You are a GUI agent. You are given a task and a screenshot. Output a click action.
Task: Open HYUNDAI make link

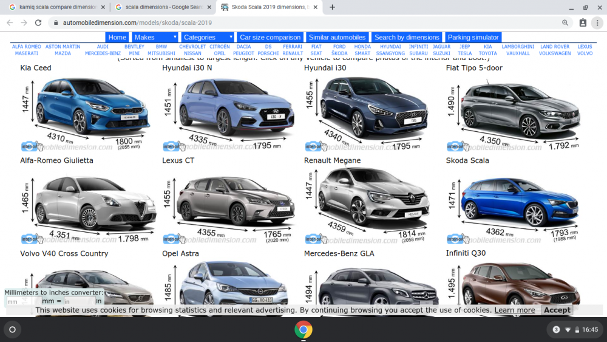click(x=390, y=47)
